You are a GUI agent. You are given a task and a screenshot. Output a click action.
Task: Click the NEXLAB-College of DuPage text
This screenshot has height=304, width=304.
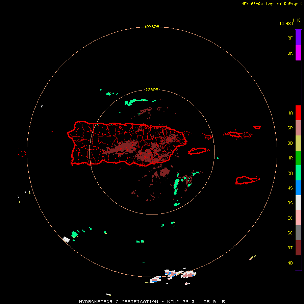[270, 4]
